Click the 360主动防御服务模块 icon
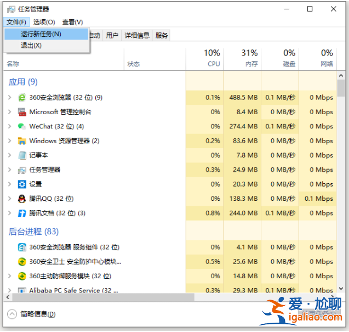 [x=22, y=276]
